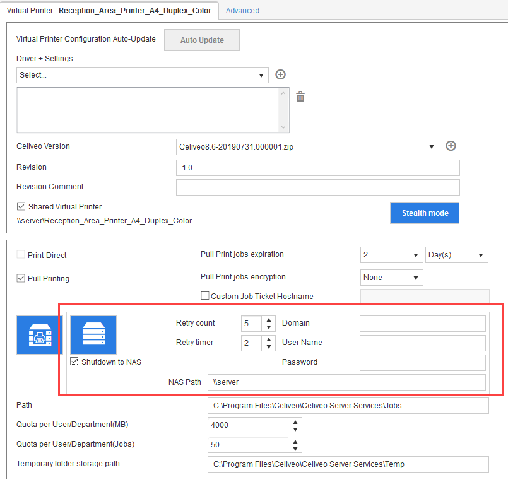Select the Virtual Printer tab
Screen dimensions: 508x482
pos(109,10)
